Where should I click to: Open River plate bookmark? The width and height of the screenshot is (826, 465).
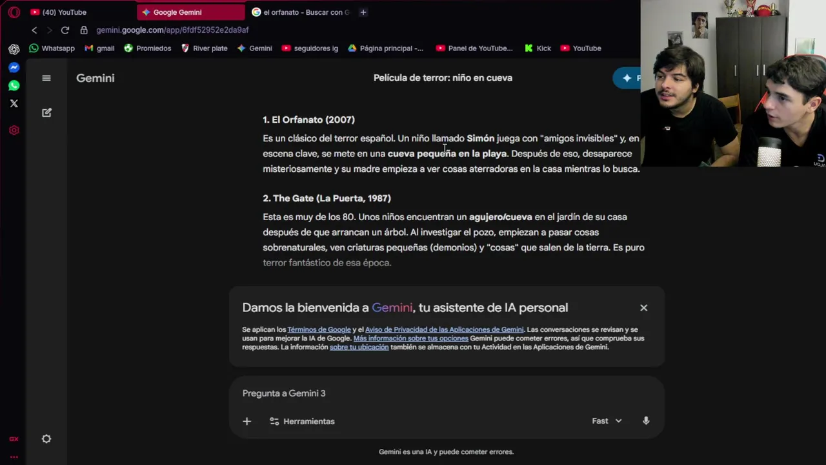pyautogui.click(x=205, y=48)
